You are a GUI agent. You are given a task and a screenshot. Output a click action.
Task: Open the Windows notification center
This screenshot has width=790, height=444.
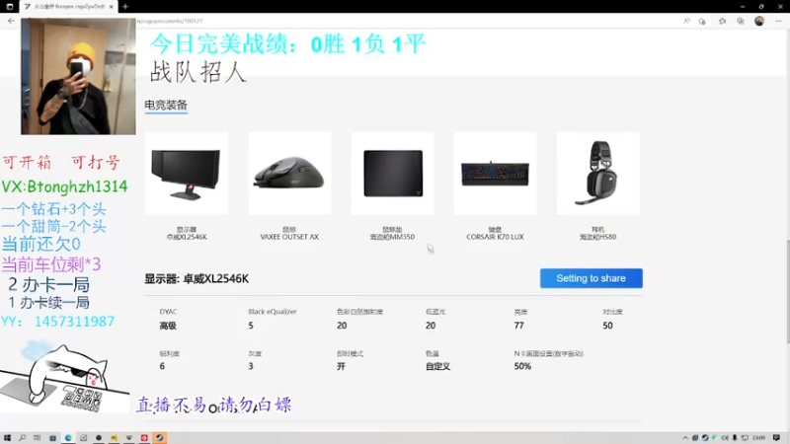(x=776, y=438)
